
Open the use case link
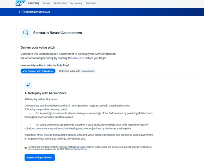point(79,58)
